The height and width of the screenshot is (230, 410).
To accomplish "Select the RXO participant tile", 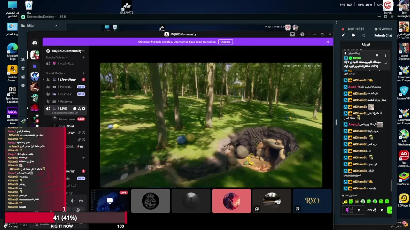I will pos(312,201).
